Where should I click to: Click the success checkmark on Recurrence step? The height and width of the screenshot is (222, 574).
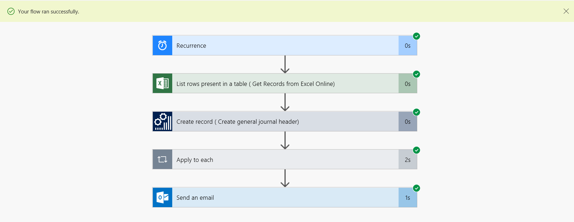pos(416,36)
